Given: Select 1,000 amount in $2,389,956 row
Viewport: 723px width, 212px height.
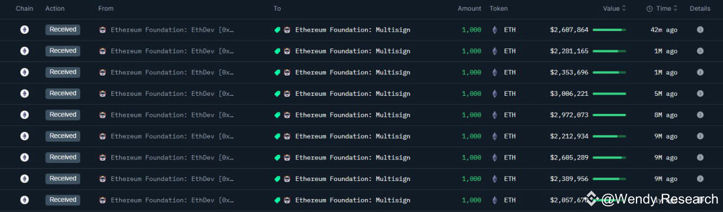Looking at the screenshot, I should [472, 179].
